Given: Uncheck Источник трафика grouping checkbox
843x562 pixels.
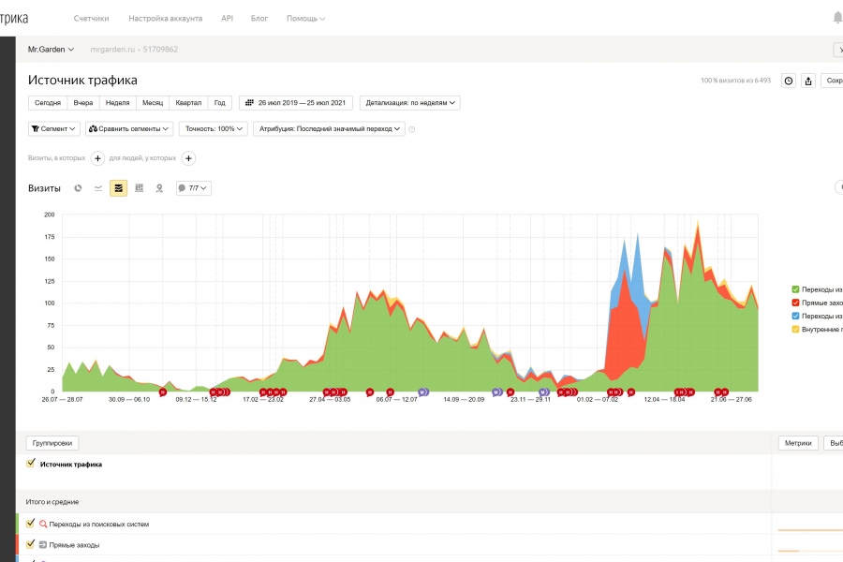Looking at the screenshot, I should pos(31,463).
